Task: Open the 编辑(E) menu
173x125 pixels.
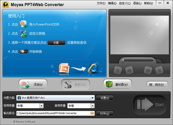Action: (112, 3)
